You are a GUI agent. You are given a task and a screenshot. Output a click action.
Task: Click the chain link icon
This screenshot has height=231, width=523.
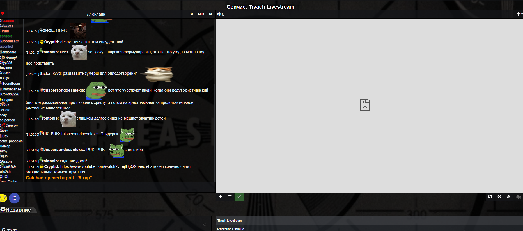pos(509,197)
